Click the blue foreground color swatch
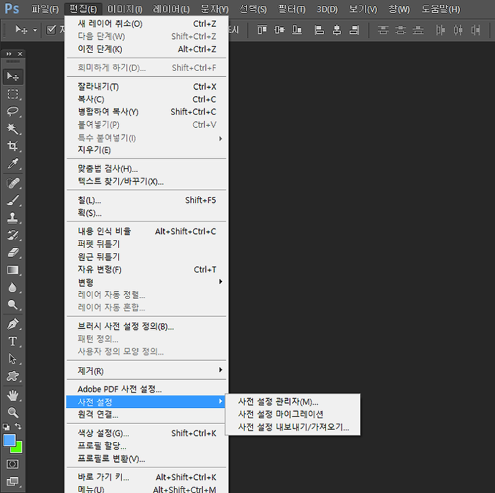This screenshot has width=495, height=493. point(9,440)
